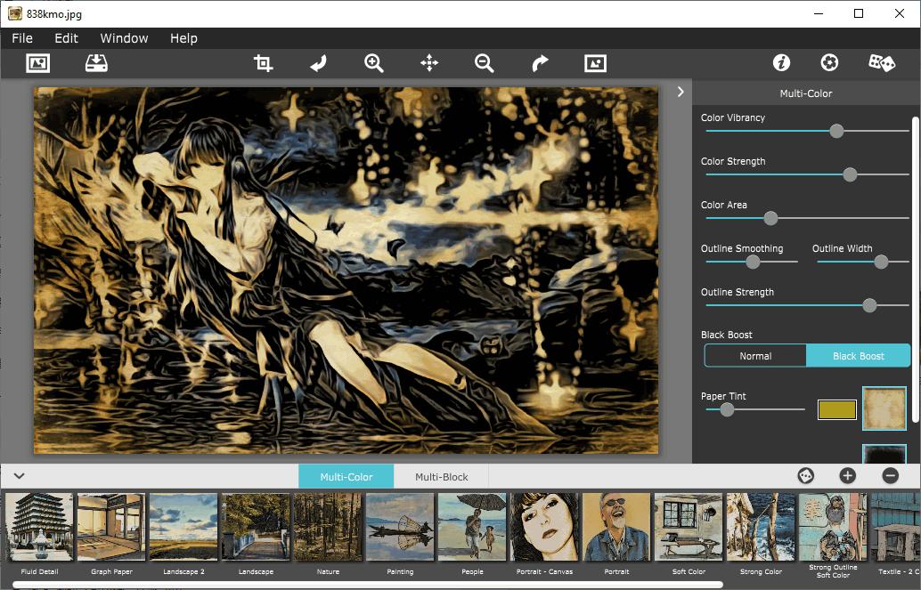The width and height of the screenshot is (921, 590).
Task: Open a new image file
Action: pos(38,63)
